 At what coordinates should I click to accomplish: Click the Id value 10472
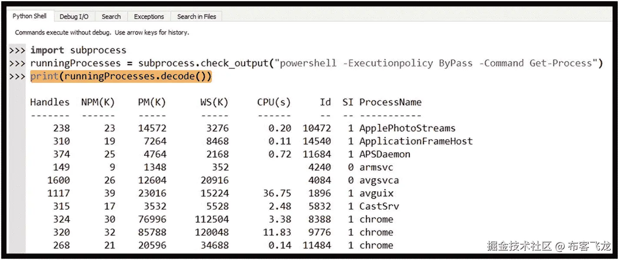[x=317, y=128]
